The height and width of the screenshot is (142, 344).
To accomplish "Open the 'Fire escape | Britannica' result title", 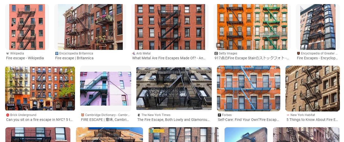I will [x=74, y=58].
